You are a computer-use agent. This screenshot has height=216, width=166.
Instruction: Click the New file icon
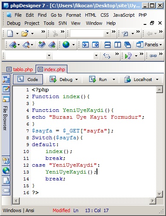10,33
